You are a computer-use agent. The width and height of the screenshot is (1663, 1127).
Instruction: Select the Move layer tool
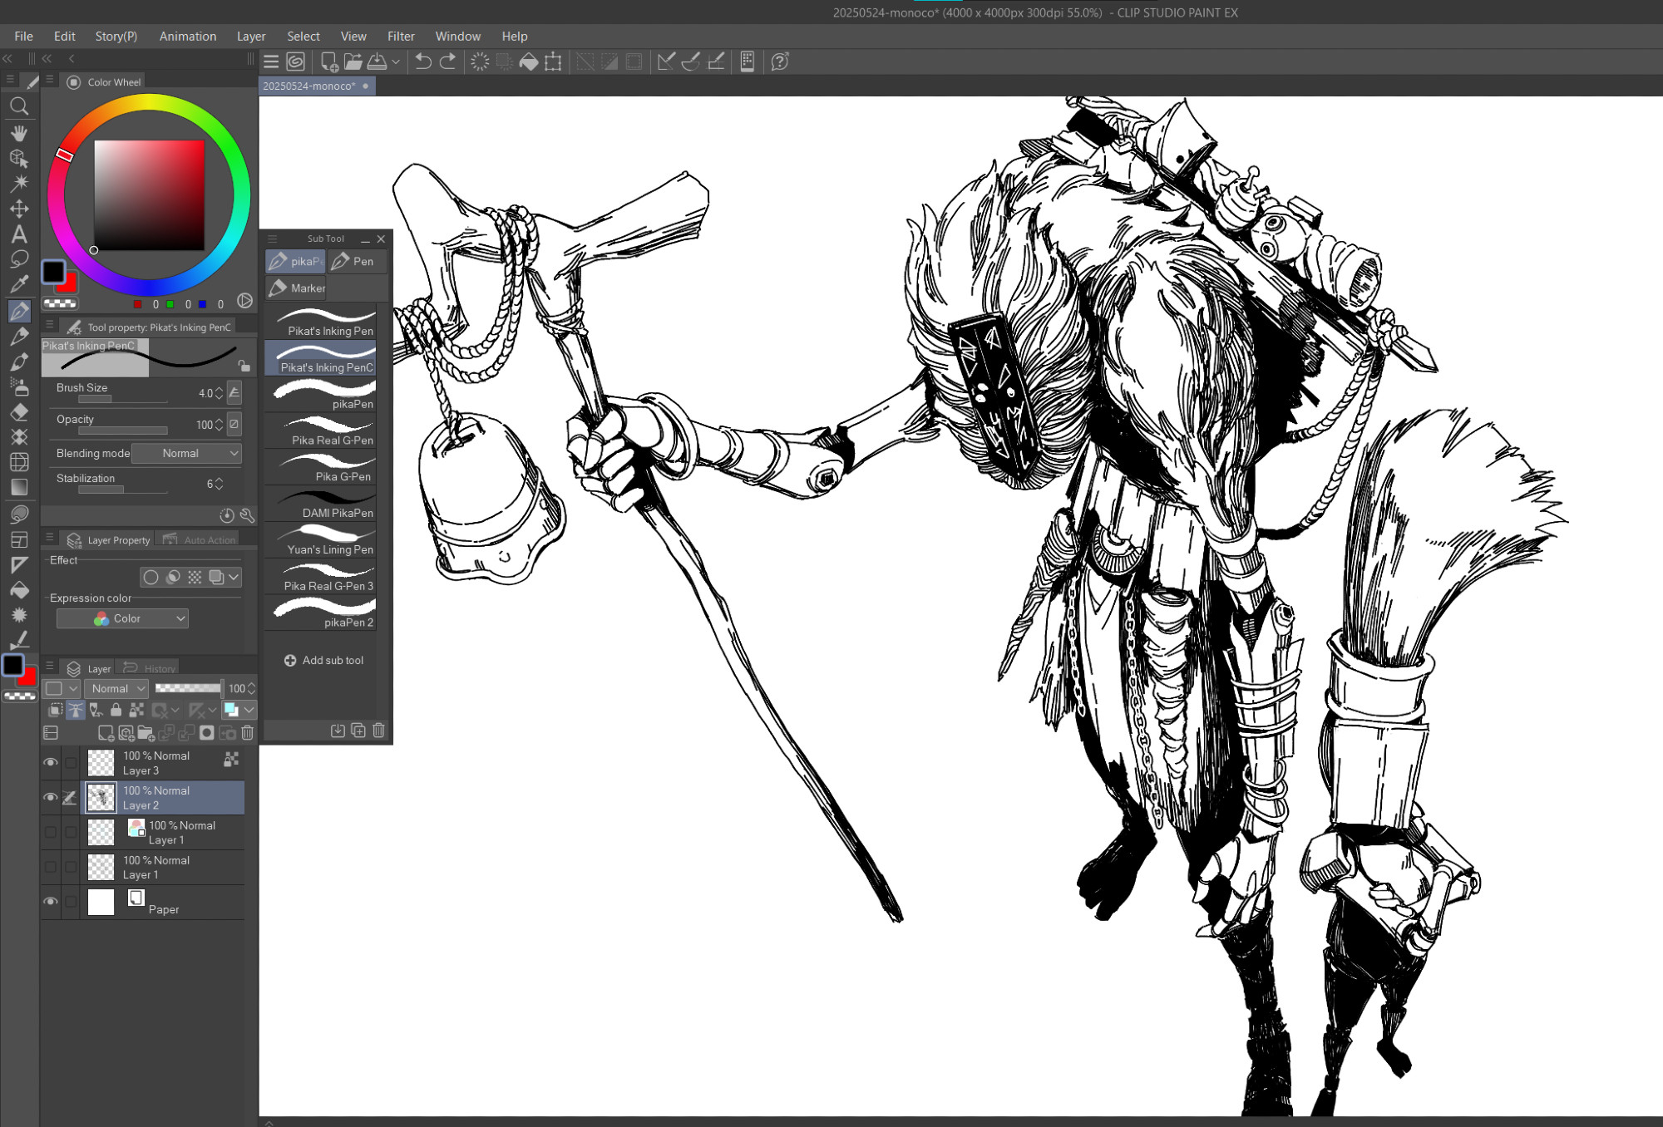point(19,209)
